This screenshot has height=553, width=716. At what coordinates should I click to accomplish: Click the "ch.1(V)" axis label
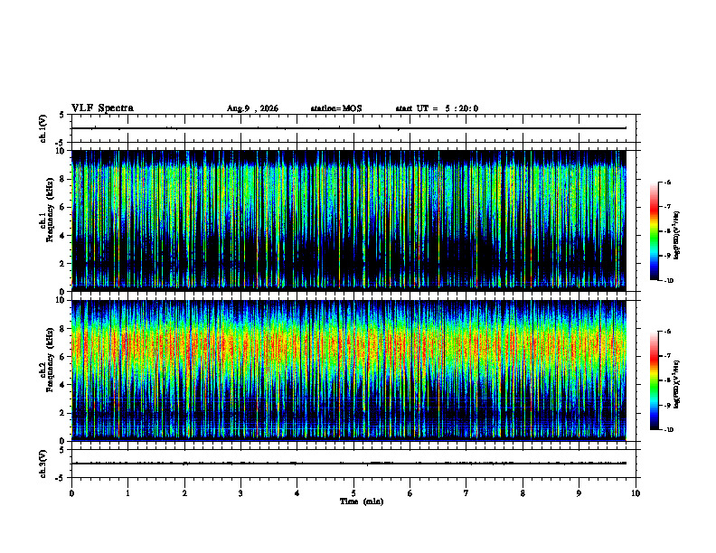tap(43, 128)
